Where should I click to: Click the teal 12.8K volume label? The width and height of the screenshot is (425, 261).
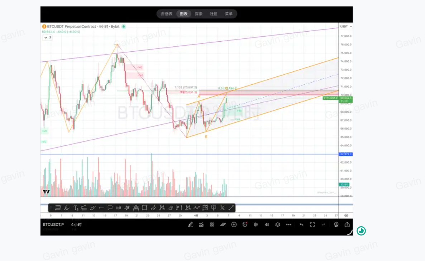344,185
